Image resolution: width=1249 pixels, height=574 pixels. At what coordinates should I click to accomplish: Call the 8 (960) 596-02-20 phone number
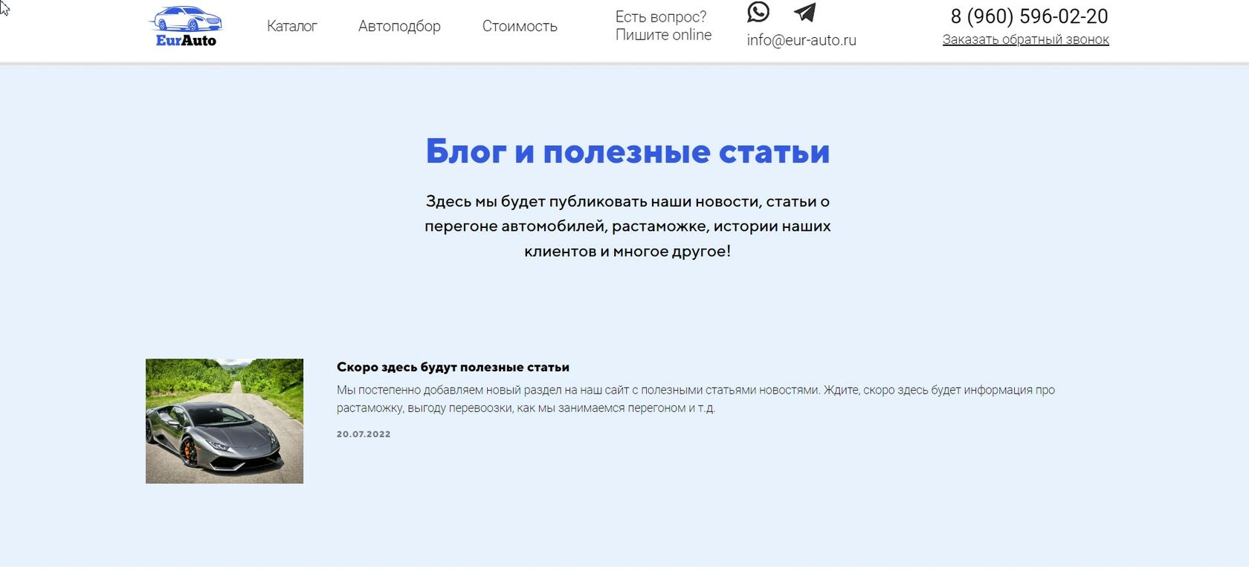tap(1029, 16)
